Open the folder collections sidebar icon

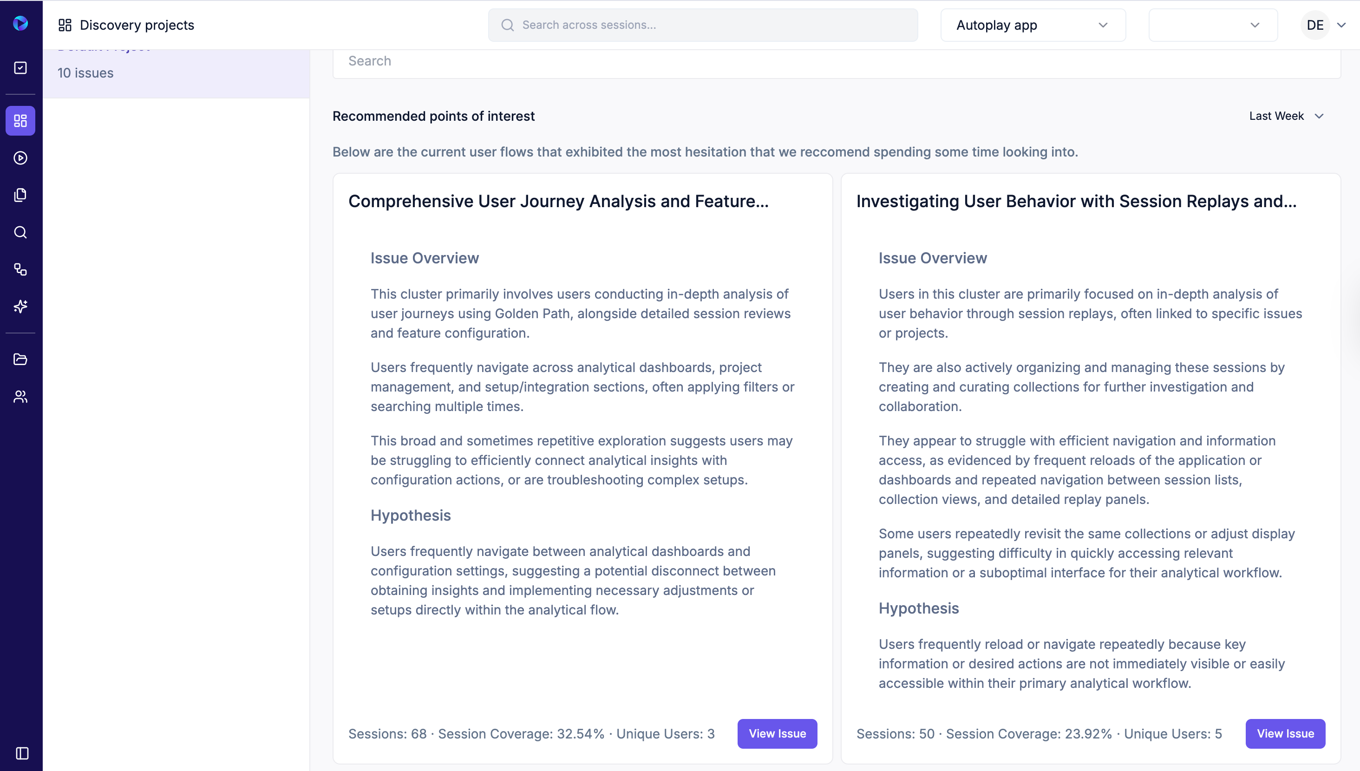[x=20, y=359]
